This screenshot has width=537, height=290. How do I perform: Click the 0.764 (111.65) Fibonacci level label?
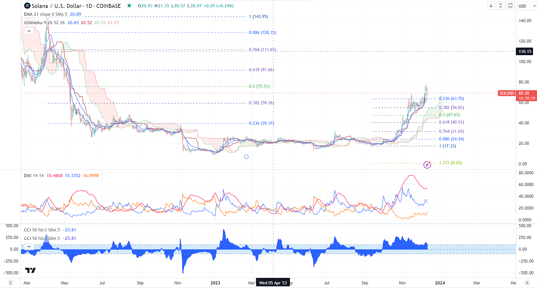tap(262, 50)
